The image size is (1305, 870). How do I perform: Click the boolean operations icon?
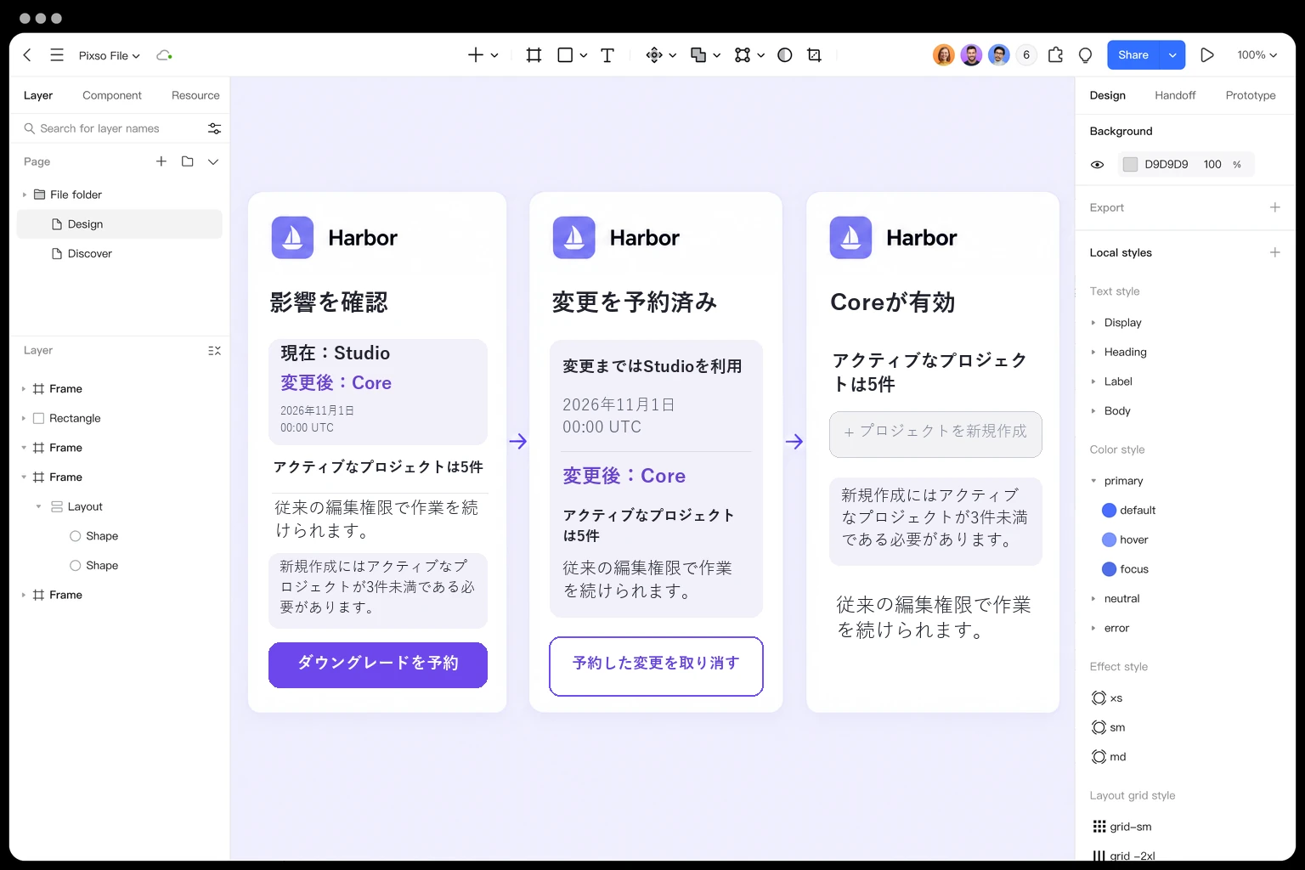[698, 55]
